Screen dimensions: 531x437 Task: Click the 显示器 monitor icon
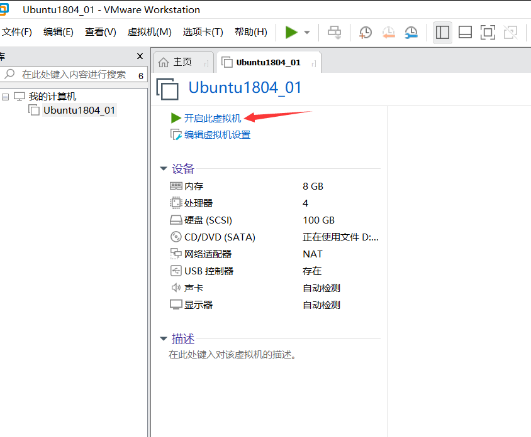(176, 305)
